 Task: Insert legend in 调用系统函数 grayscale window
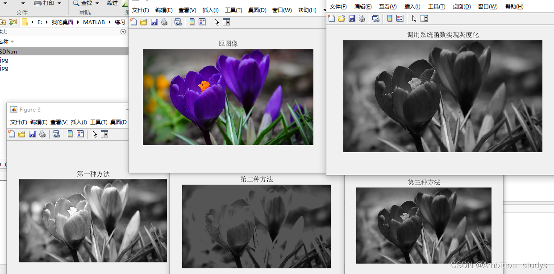(x=400, y=18)
